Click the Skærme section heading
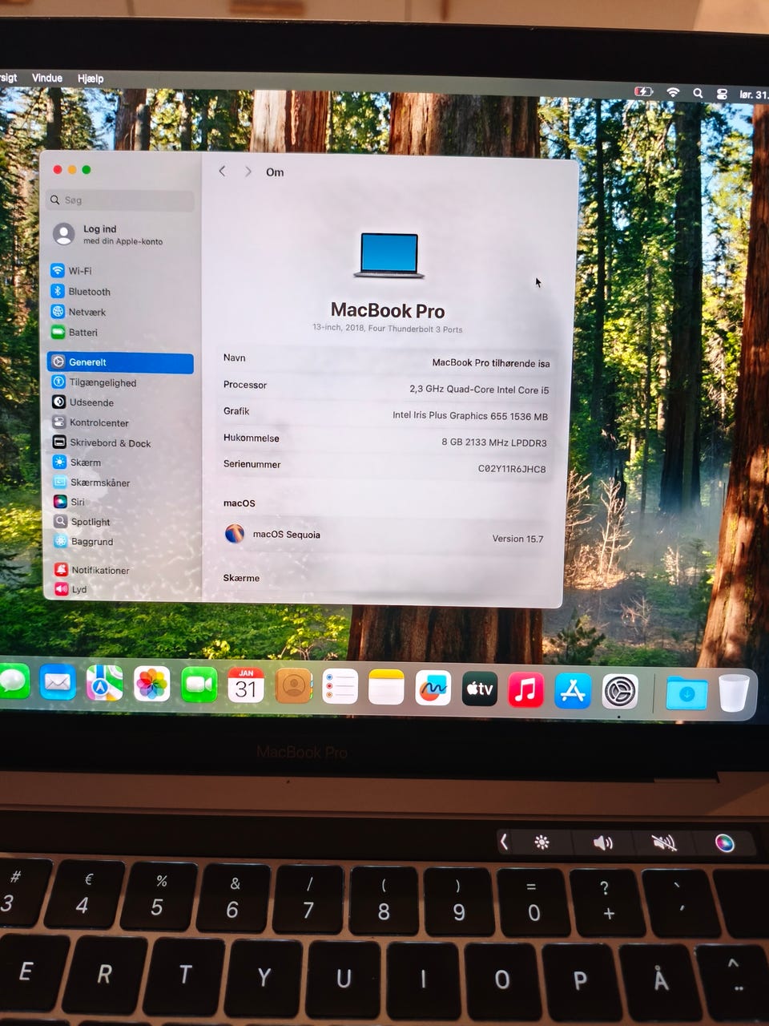 tap(241, 578)
